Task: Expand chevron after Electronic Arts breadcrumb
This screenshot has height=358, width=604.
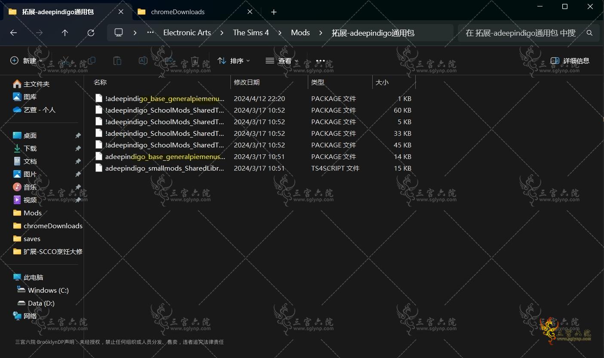Action: (222, 33)
